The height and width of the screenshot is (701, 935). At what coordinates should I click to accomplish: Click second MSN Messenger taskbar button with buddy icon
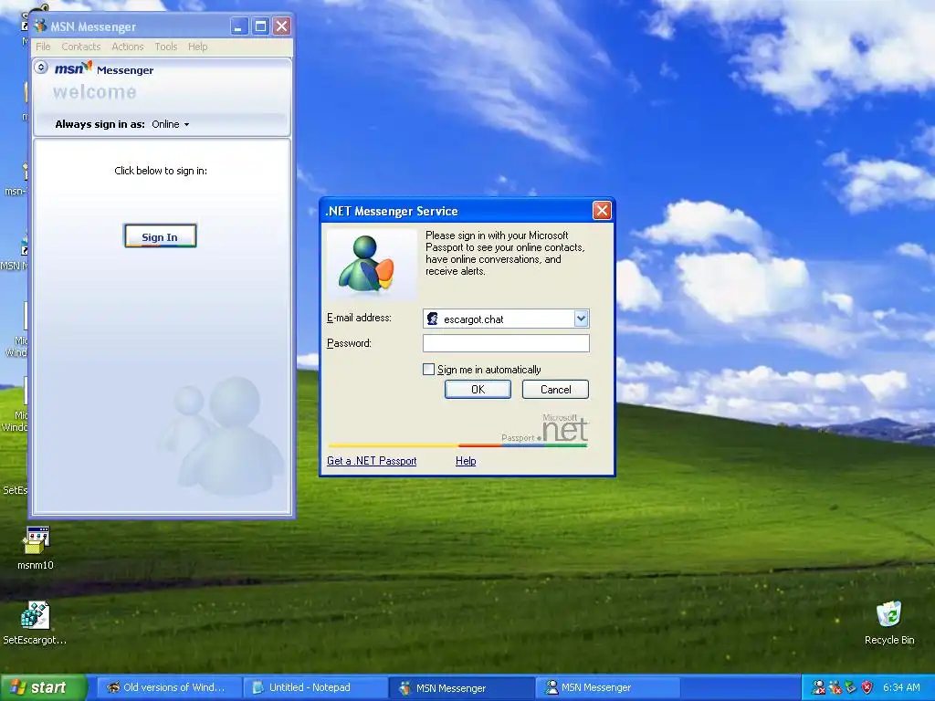tap(607, 687)
